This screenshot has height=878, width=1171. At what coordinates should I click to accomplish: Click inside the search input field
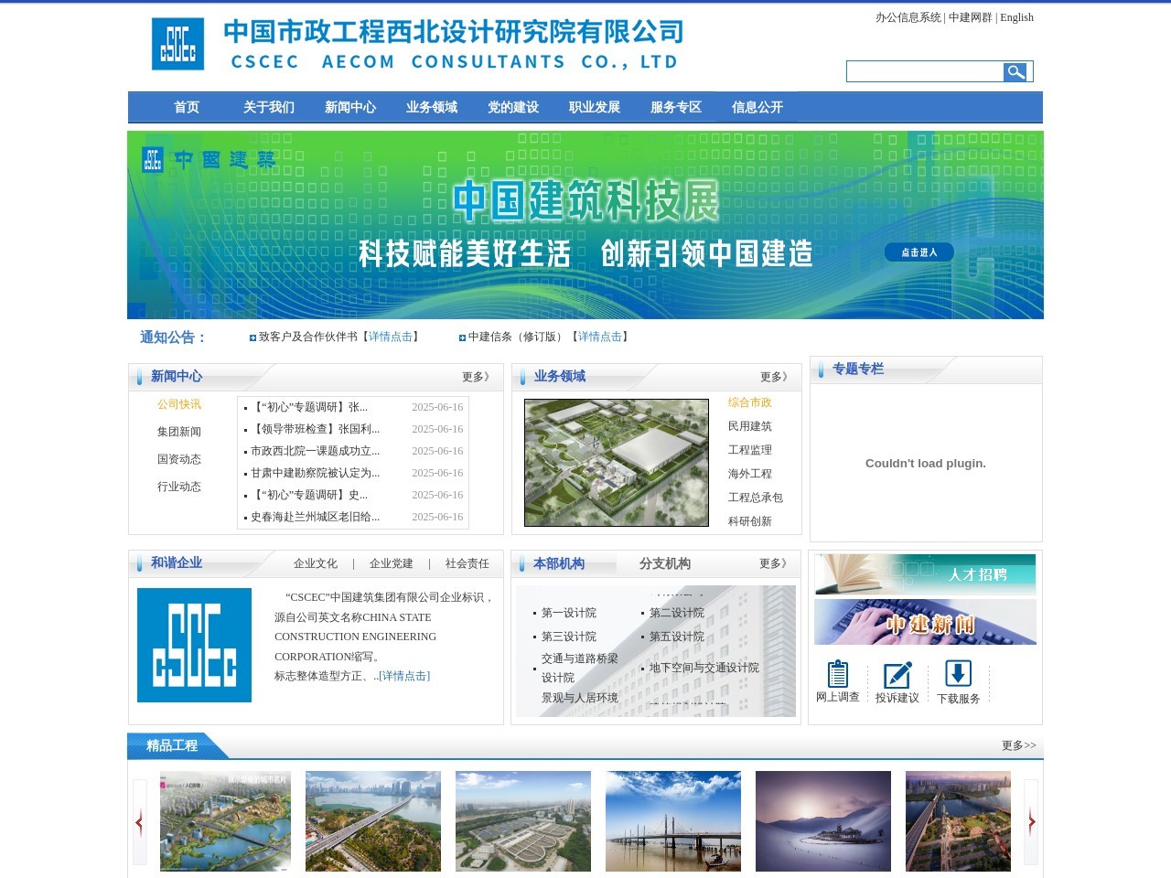(x=925, y=71)
